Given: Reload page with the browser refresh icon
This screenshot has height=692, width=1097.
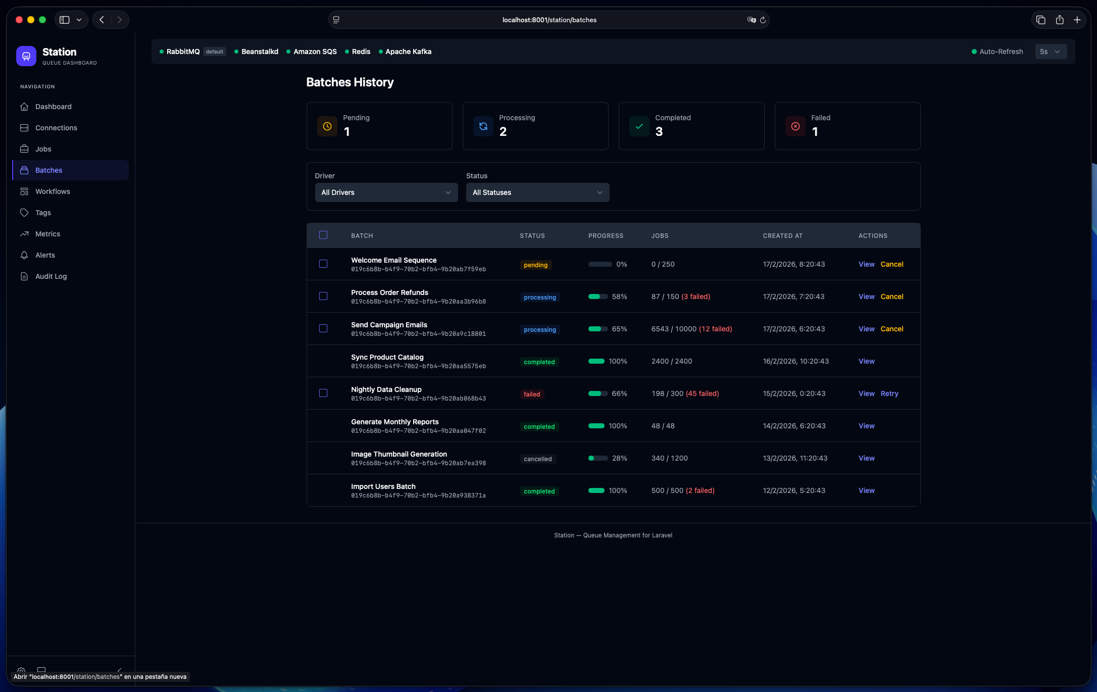Looking at the screenshot, I should pyautogui.click(x=763, y=20).
